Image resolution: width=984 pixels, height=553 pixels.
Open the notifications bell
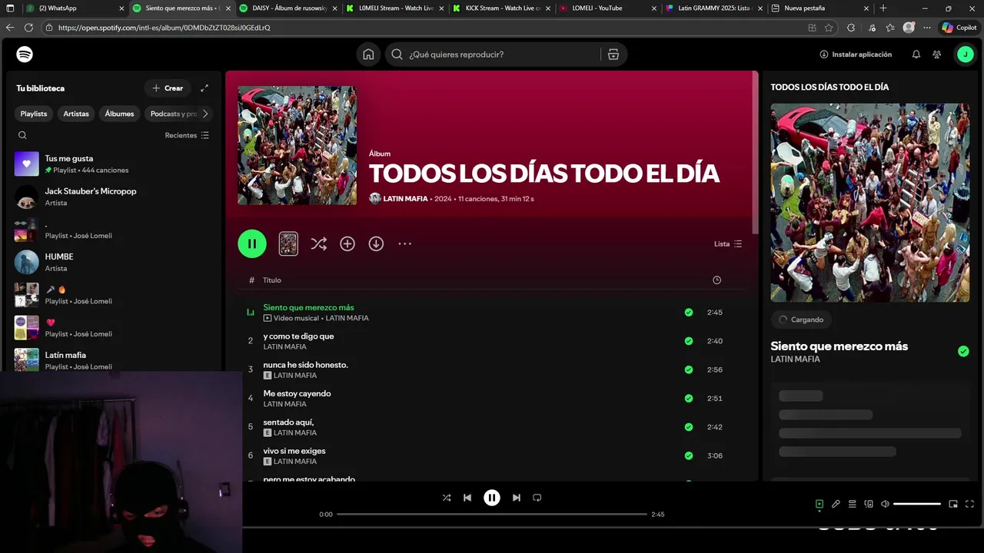pos(916,55)
